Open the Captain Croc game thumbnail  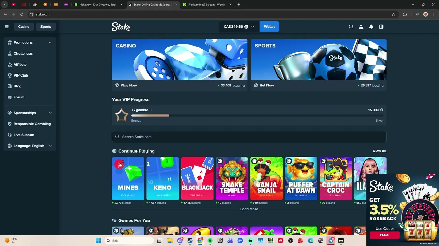[336, 178]
